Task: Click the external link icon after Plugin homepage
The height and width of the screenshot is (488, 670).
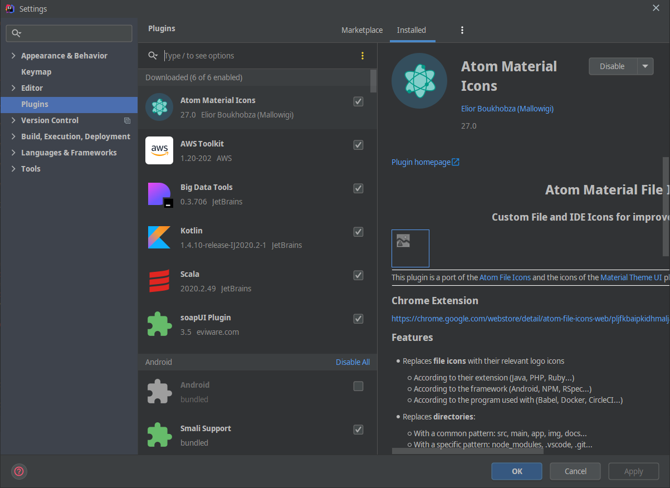Action: pyautogui.click(x=456, y=162)
